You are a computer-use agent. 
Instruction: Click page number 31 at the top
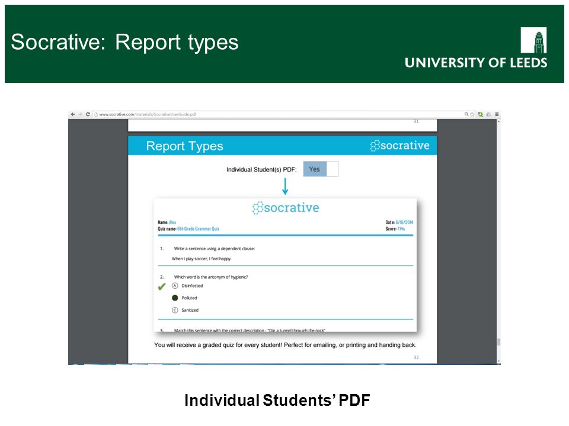[x=416, y=121]
